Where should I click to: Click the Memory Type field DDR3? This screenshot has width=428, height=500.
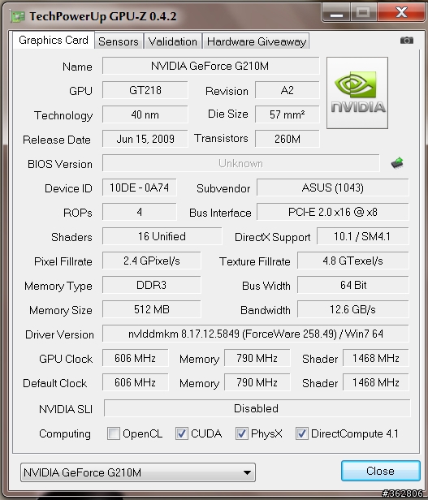[152, 285]
